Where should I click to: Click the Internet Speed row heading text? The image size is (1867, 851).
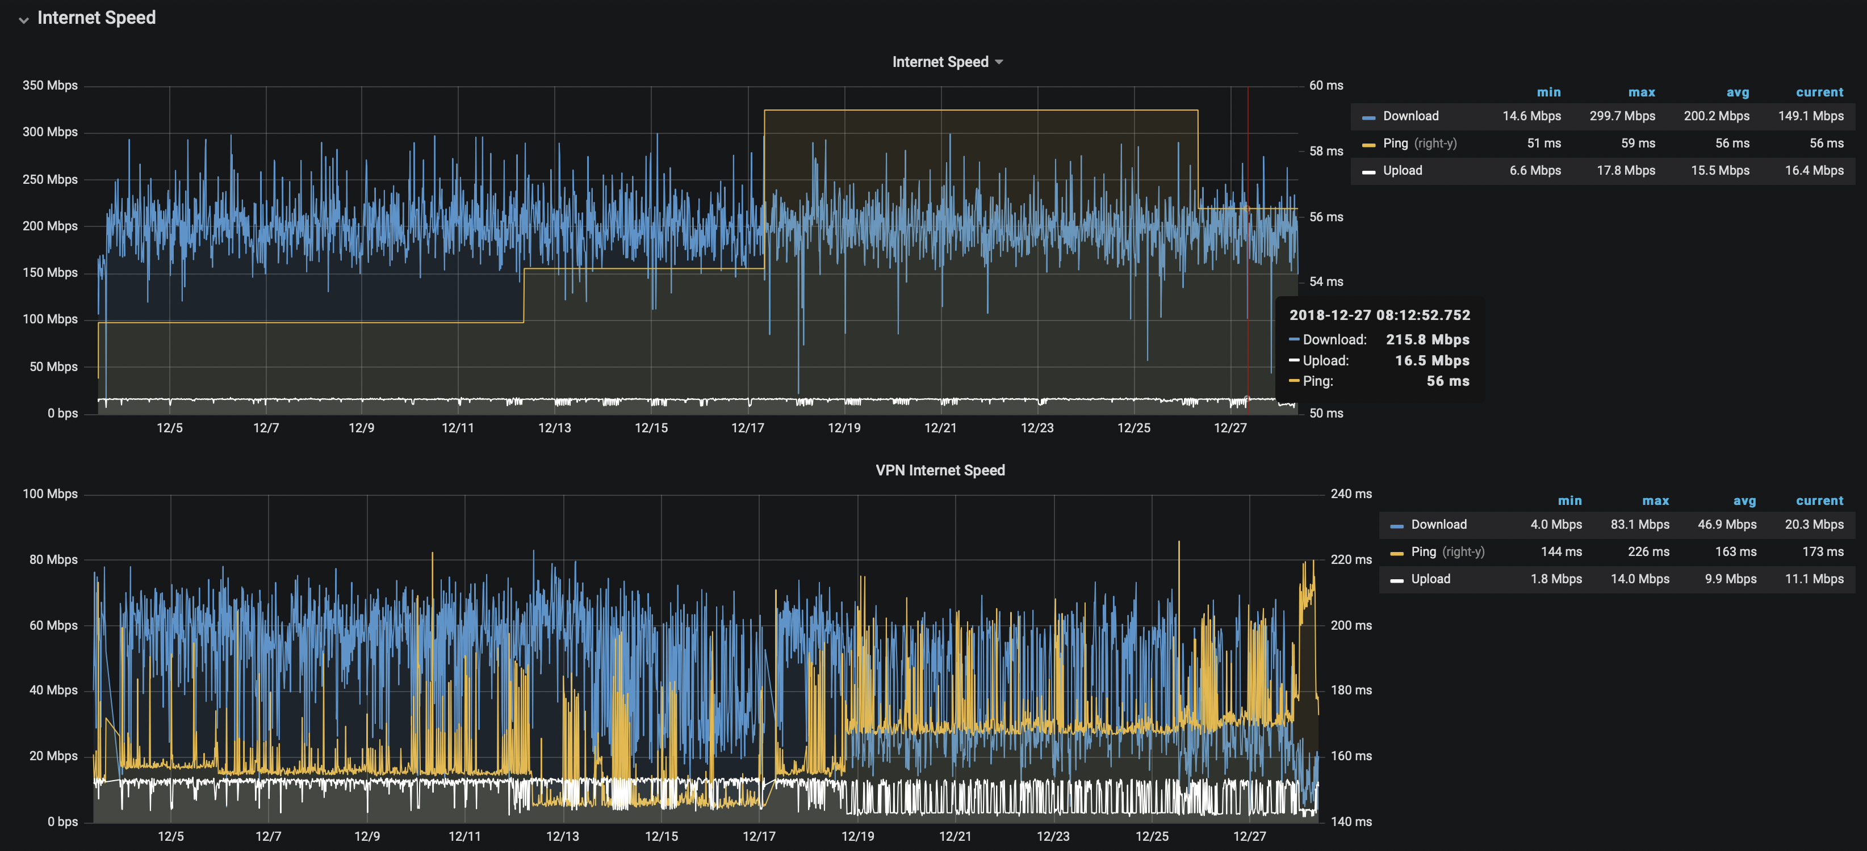pyautogui.click(x=97, y=18)
